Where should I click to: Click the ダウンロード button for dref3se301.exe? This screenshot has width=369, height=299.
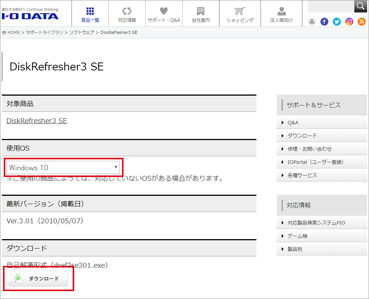point(37,279)
